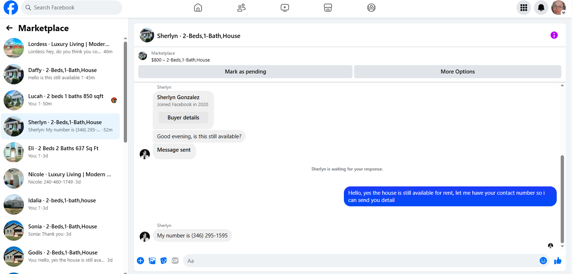Open Daffy 2-Beds,1-Bath,House conversation
This screenshot has width=573, height=274.
[60, 74]
